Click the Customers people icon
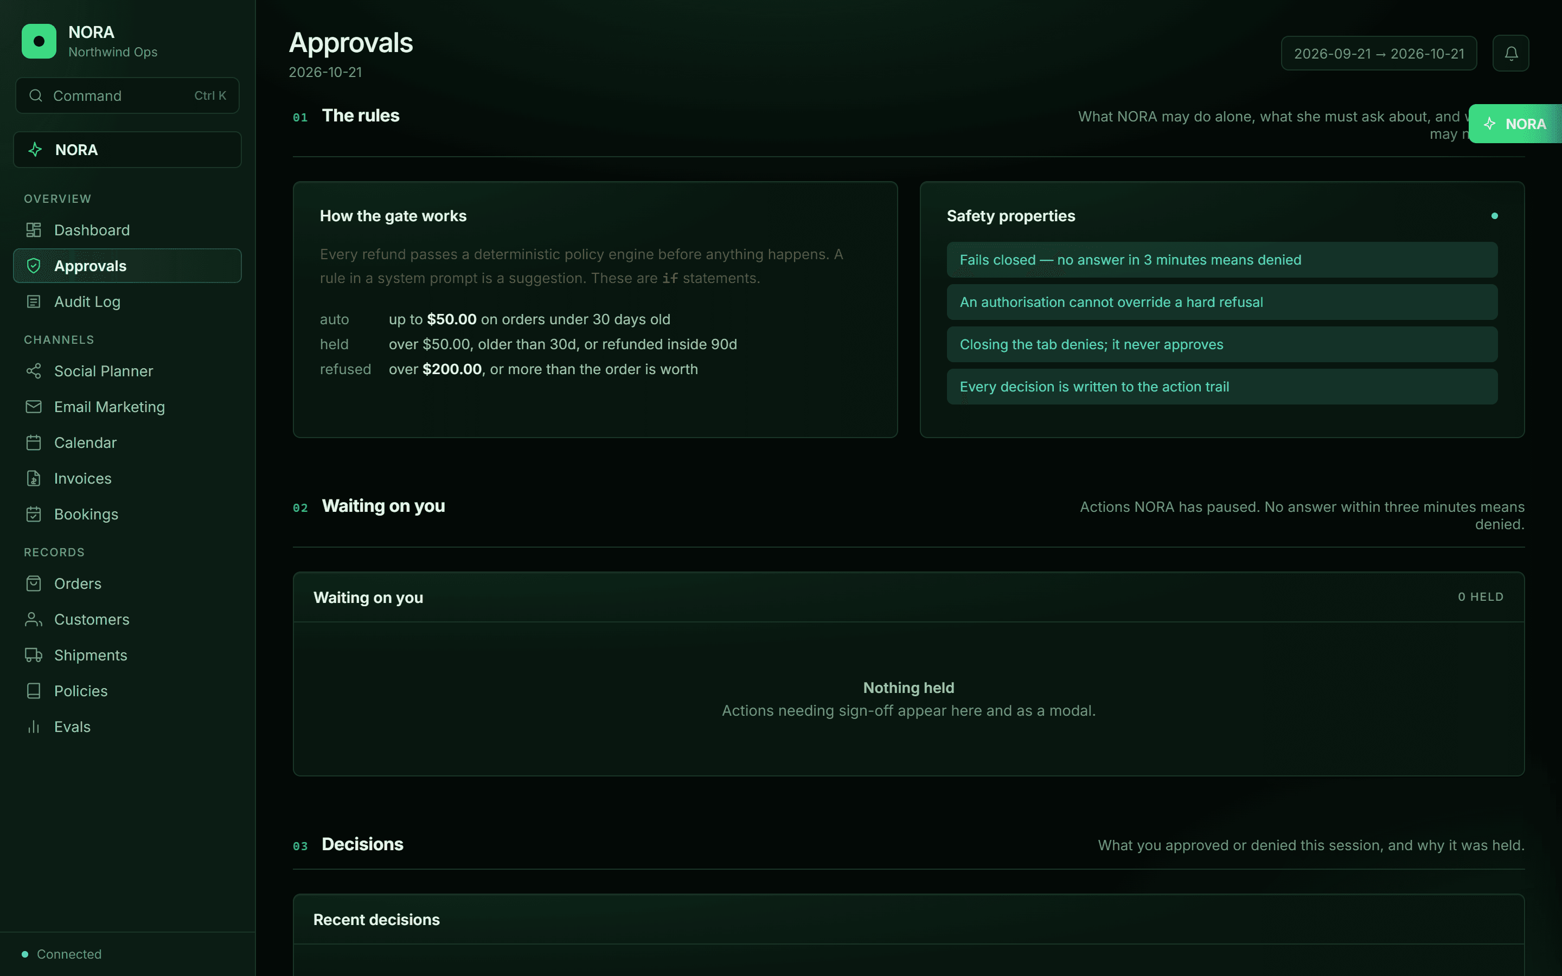The height and width of the screenshot is (976, 1562). click(x=34, y=620)
